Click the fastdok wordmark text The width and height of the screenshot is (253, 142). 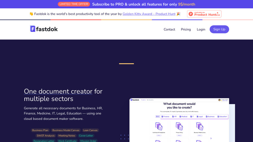click(47, 29)
